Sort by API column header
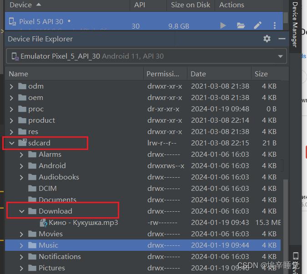The width and height of the screenshot is (307, 274). [148, 5]
